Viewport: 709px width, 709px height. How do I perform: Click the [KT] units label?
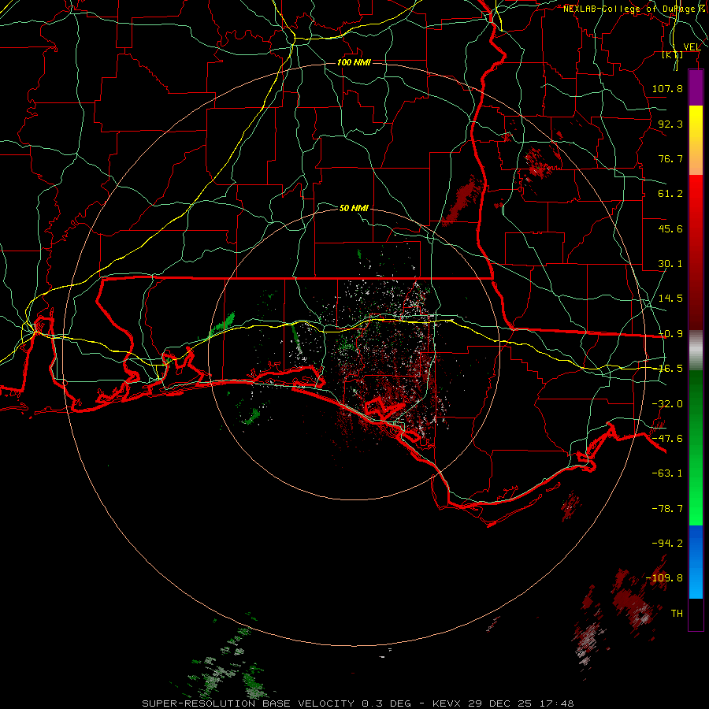click(x=673, y=55)
